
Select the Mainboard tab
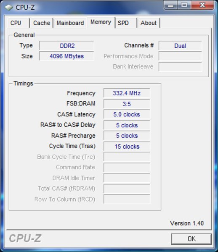pos(70,23)
